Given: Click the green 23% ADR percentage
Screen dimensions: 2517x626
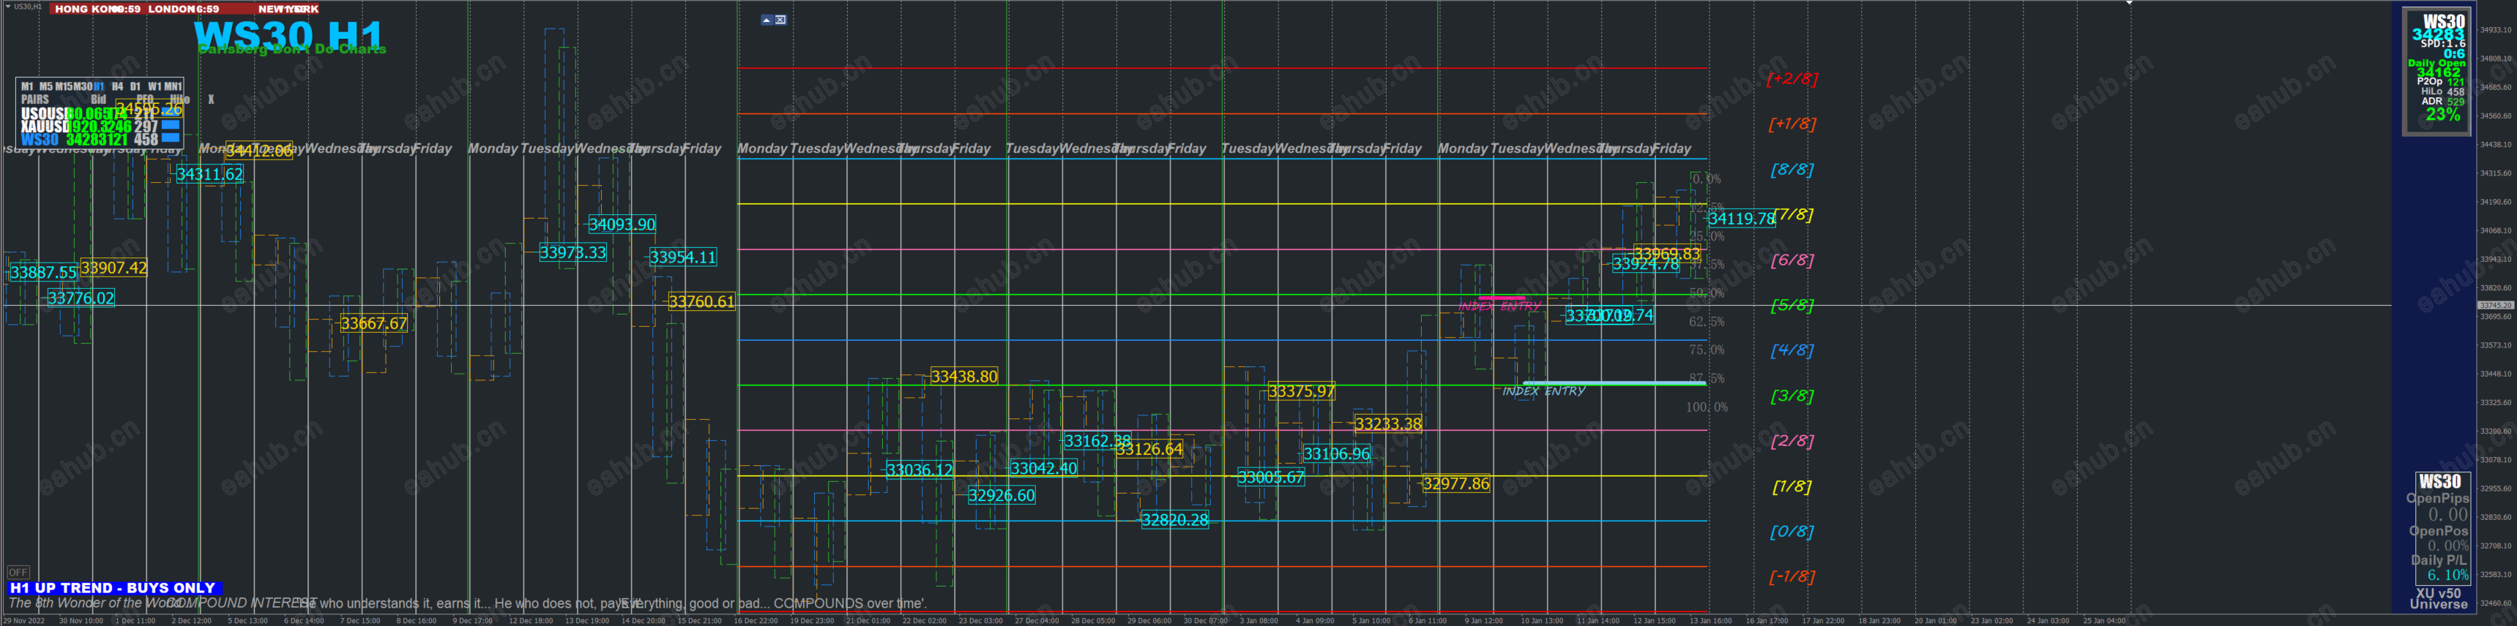Looking at the screenshot, I should [2443, 116].
